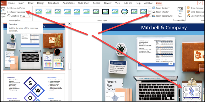Click the Alt Text button
Viewport: 205px width, 102px height.
click(180, 12)
